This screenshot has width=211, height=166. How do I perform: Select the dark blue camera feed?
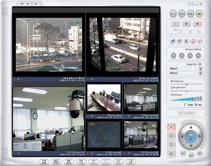(x=104, y=134)
